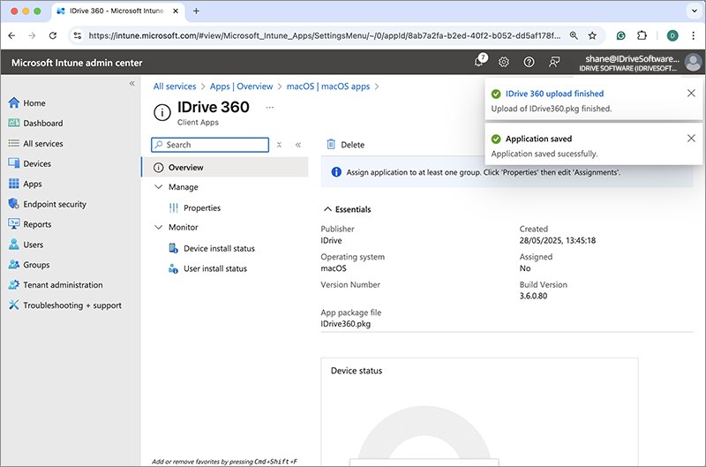706x467 pixels.
Task: Click the feedback person icon
Action: coord(554,62)
